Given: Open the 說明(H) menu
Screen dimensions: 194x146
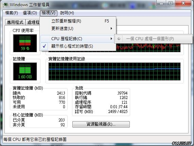Looking at the screenshot, I should coord(67,13).
